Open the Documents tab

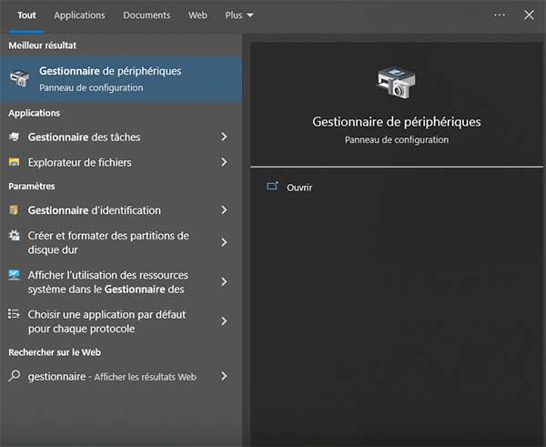click(x=147, y=15)
